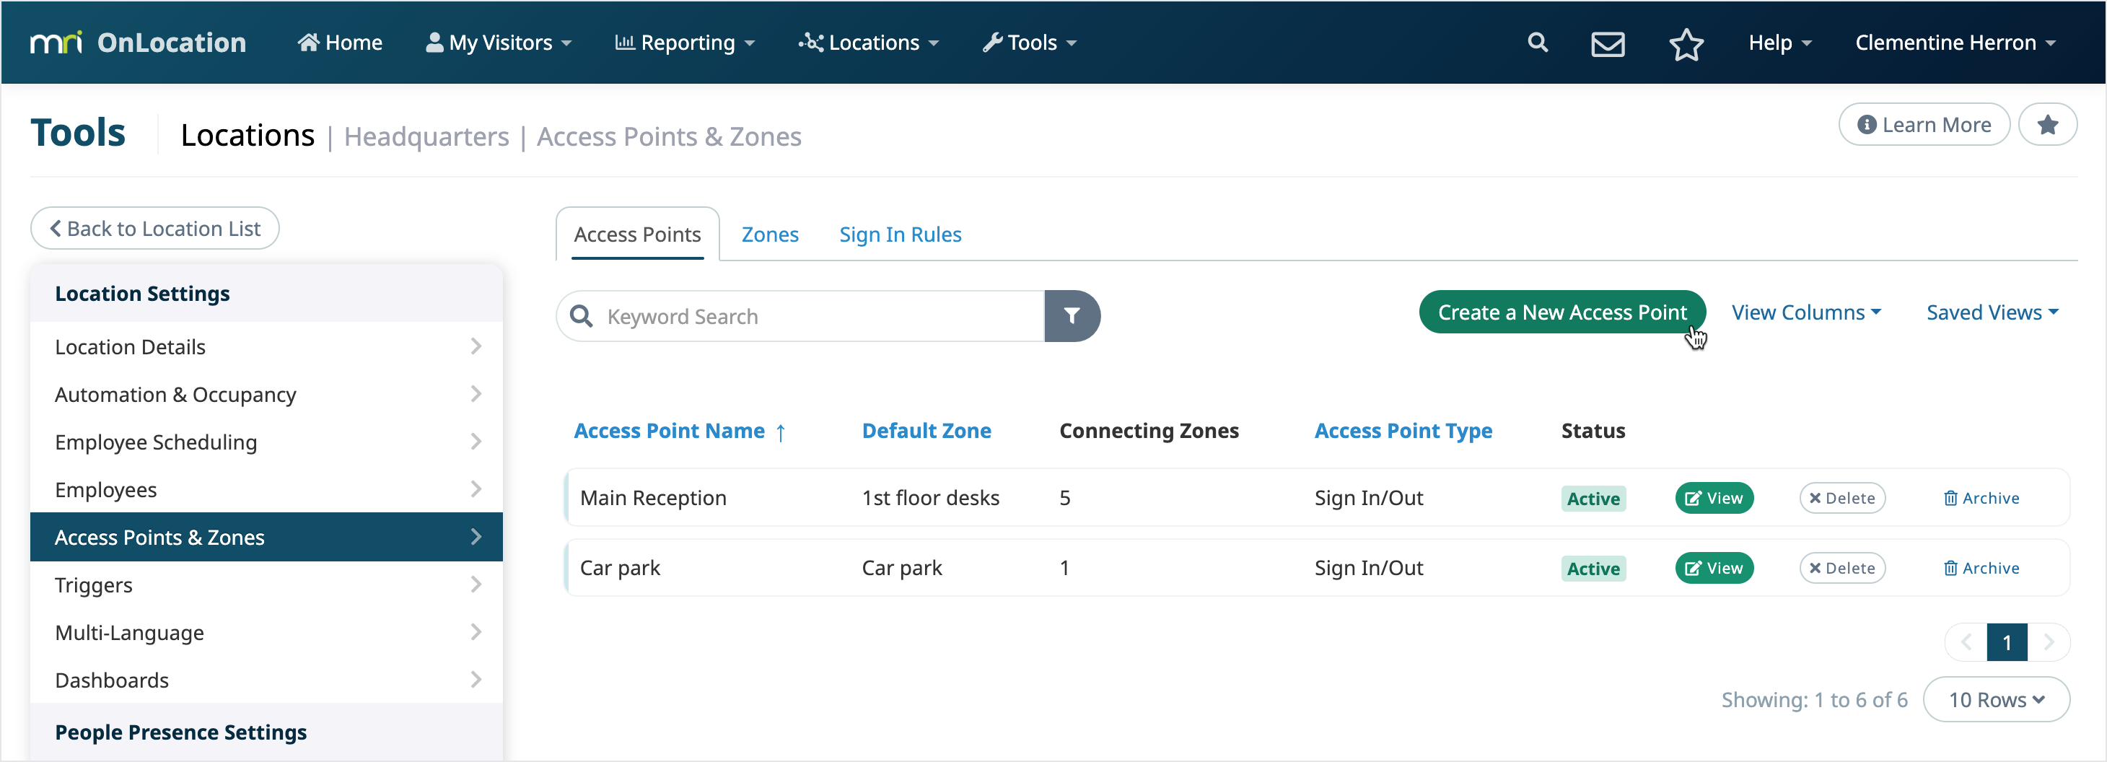Screen dimensions: 2107x762
Task: Click Locations in the breadcrumb
Action: click(247, 136)
